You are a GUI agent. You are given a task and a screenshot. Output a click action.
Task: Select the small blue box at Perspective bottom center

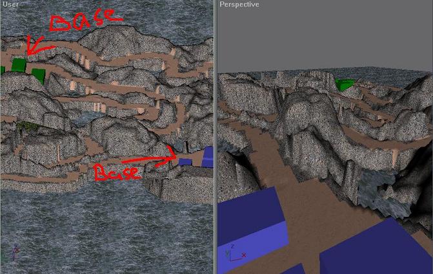[292, 268]
